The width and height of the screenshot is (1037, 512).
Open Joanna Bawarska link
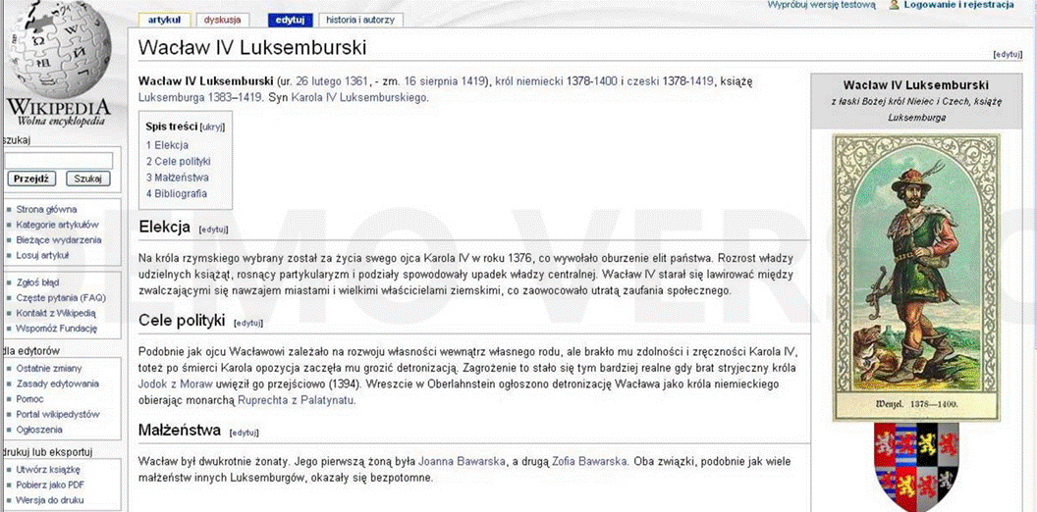tap(463, 462)
